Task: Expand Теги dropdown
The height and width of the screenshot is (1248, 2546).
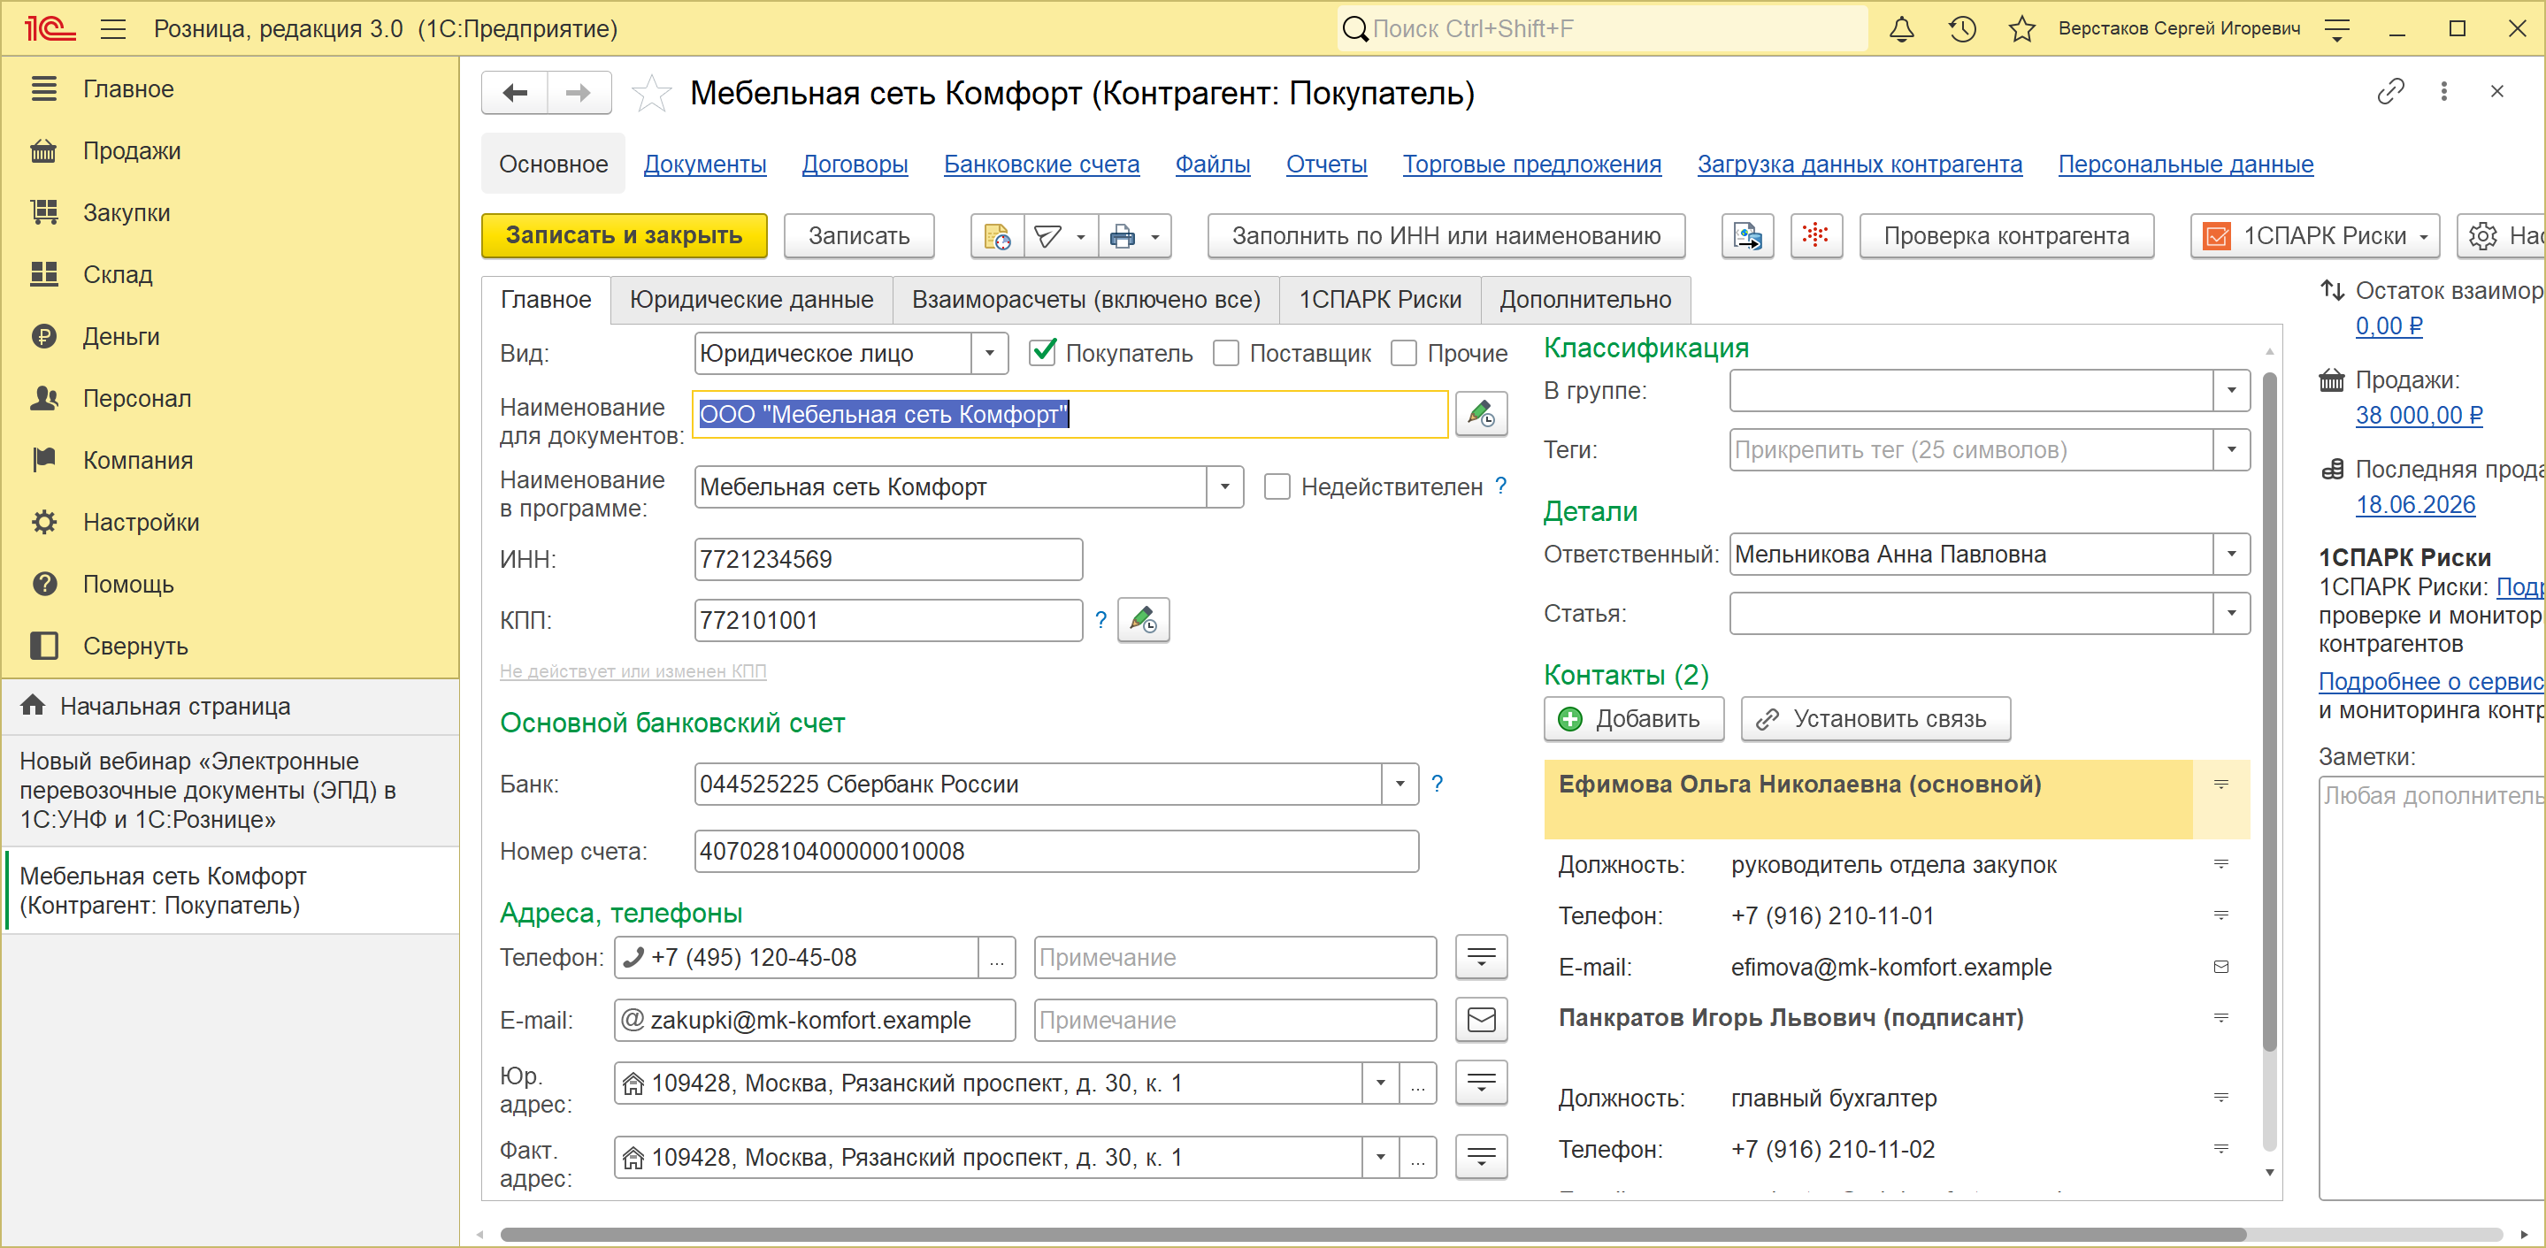Action: [2231, 449]
